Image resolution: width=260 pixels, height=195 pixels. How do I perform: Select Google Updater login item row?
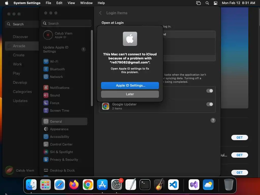pyautogui.click(x=157, y=106)
